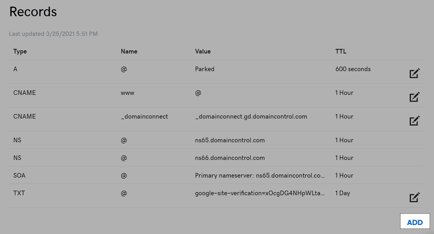434x234 pixels.
Task: Edit the A record Parked entry
Action: click(415, 73)
